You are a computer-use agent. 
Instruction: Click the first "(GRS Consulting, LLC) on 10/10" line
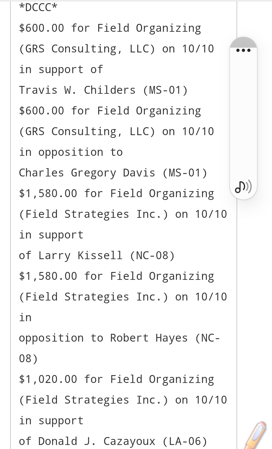(x=116, y=49)
